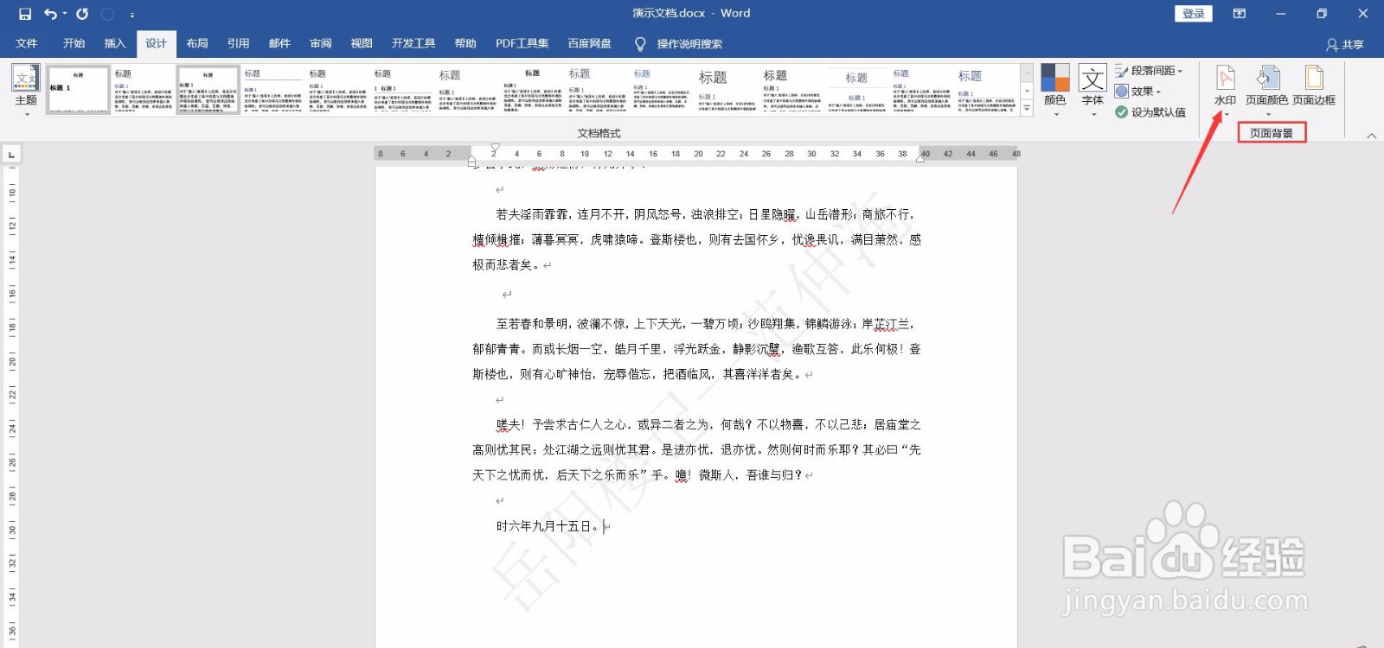This screenshot has width=1384, height=648.
Task: Apply the first document format style thumbnail
Action: click(x=79, y=90)
